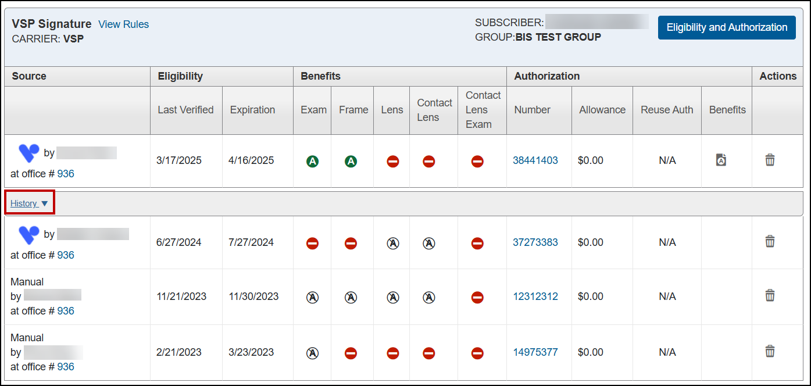Click the Allowance column header
The height and width of the screenshot is (386, 811).
(x=602, y=110)
